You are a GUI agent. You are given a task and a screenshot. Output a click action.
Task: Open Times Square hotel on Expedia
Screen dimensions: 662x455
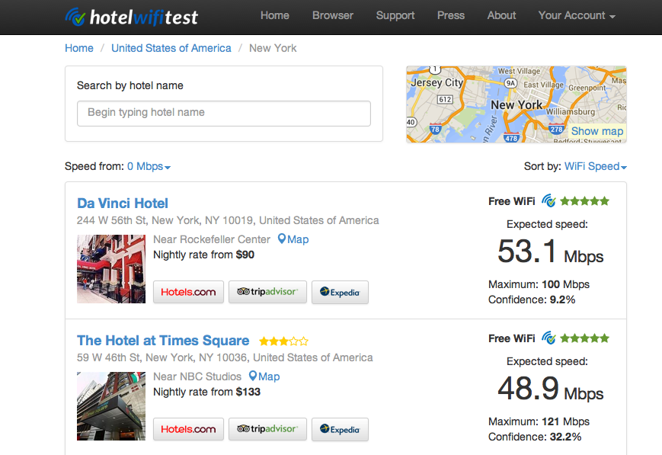coord(340,429)
